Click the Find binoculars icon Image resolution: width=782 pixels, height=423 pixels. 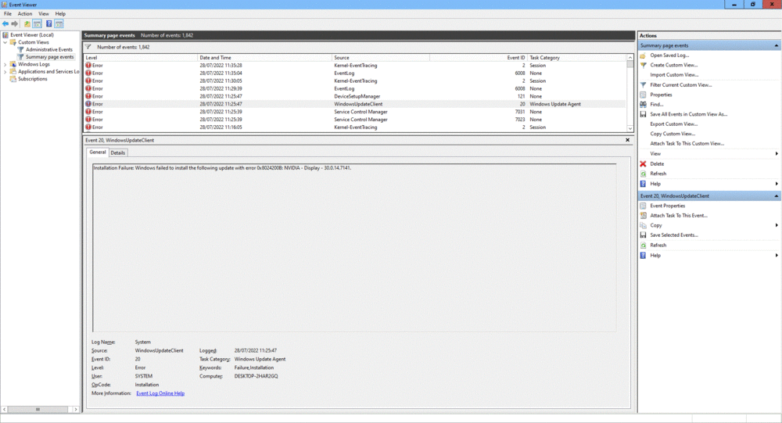coord(644,104)
